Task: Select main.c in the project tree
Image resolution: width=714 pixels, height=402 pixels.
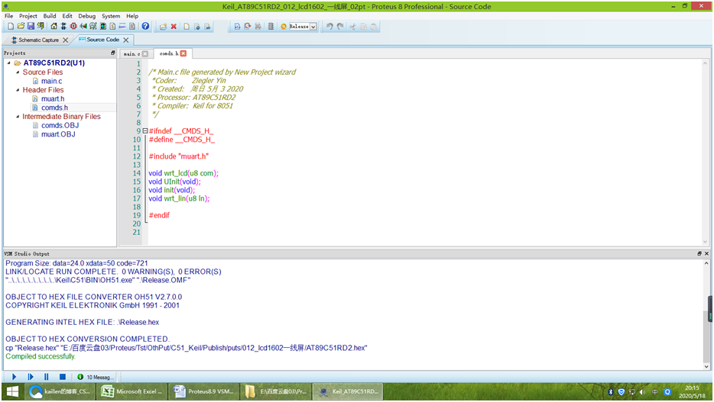Action: [51, 81]
